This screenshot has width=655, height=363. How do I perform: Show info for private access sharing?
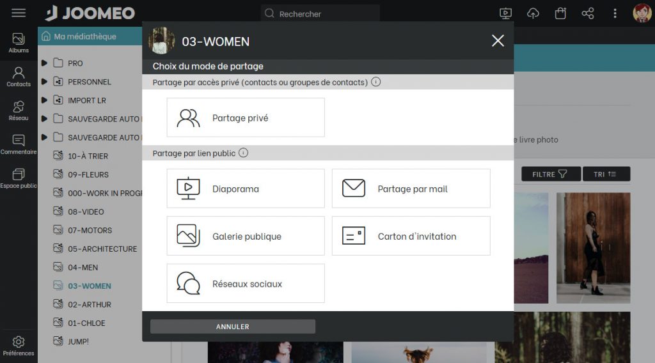coord(376,82)
